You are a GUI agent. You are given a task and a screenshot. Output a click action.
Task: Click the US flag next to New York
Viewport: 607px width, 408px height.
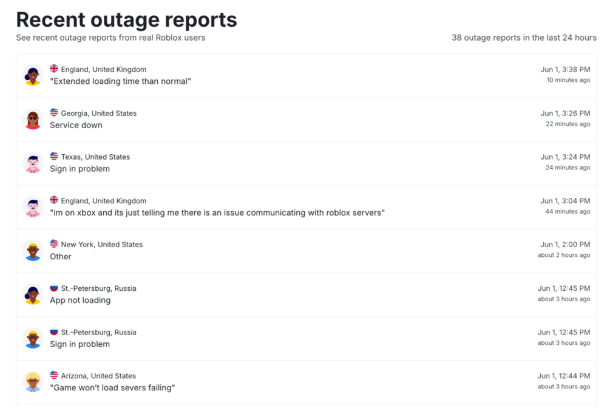(x=54, y=243)
